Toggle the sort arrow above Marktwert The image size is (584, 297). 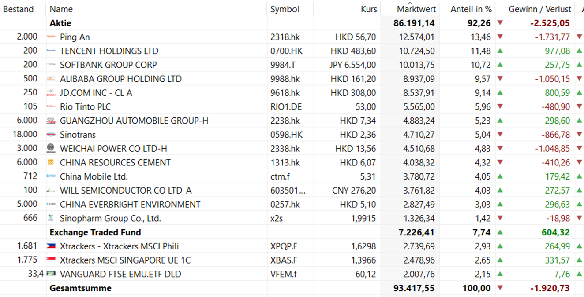[x=410, y=3]
